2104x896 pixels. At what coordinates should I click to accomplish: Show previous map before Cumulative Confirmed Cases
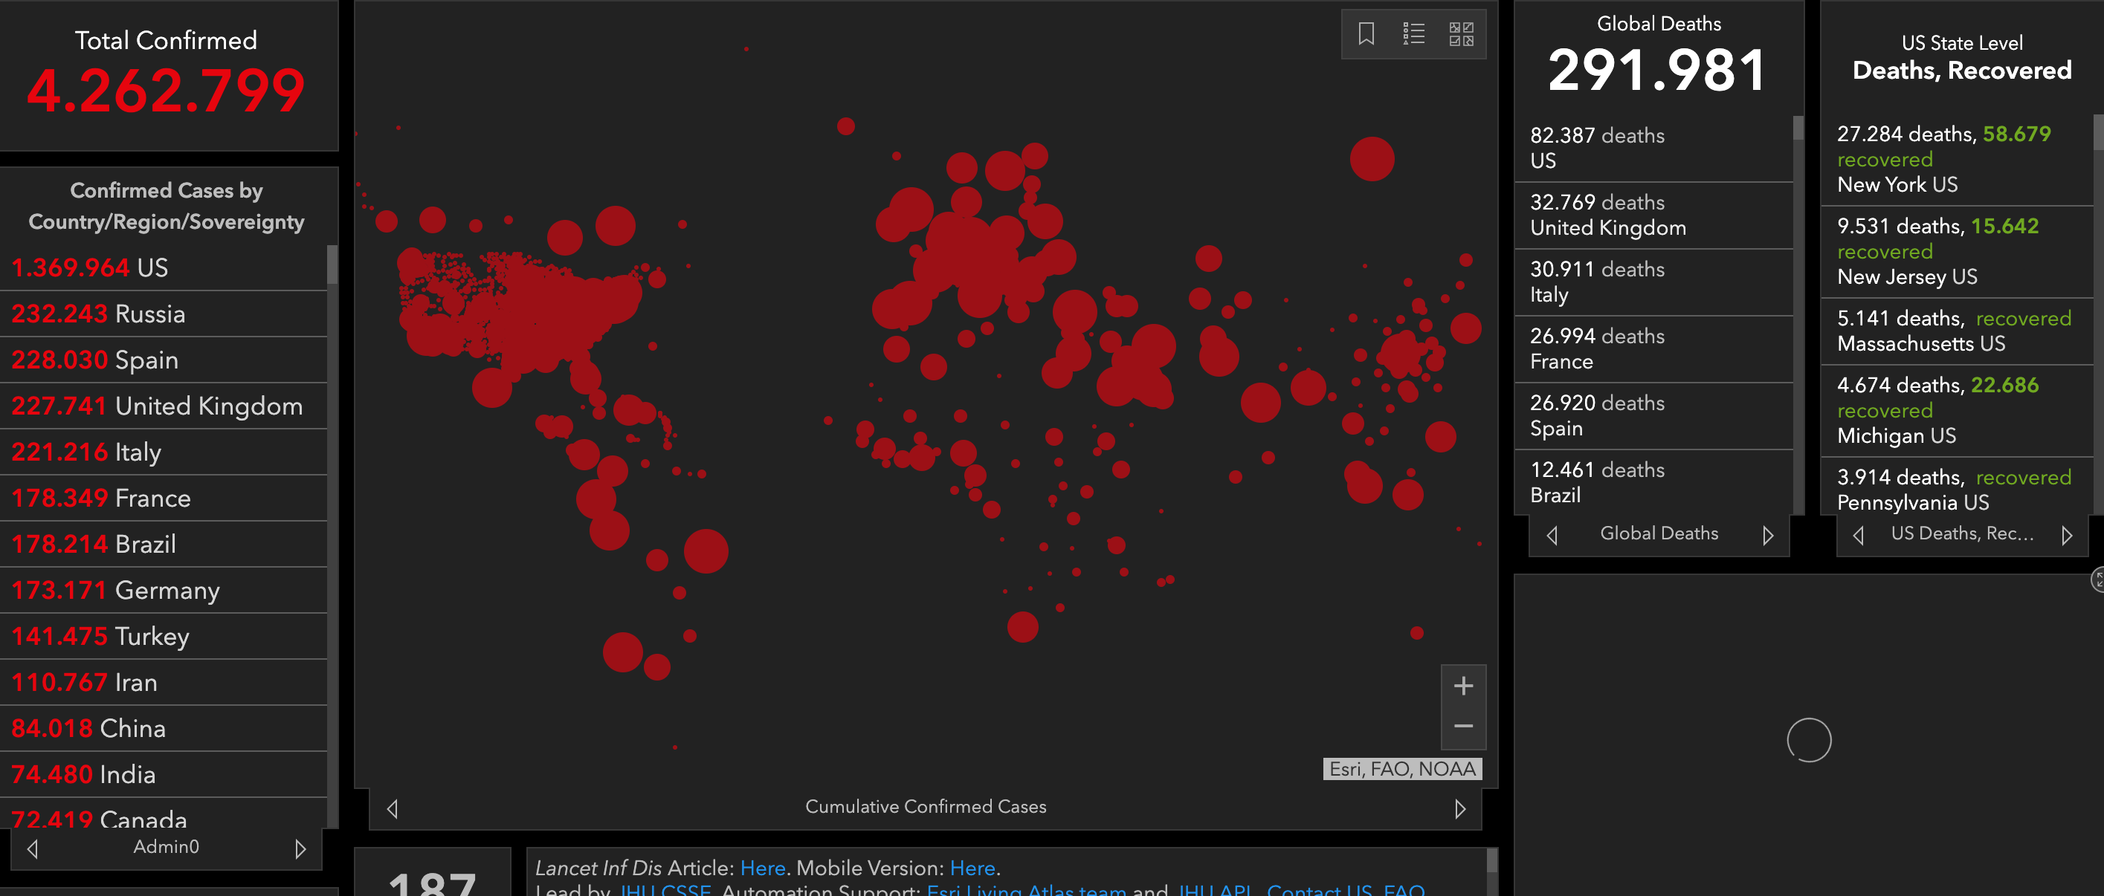392,808
